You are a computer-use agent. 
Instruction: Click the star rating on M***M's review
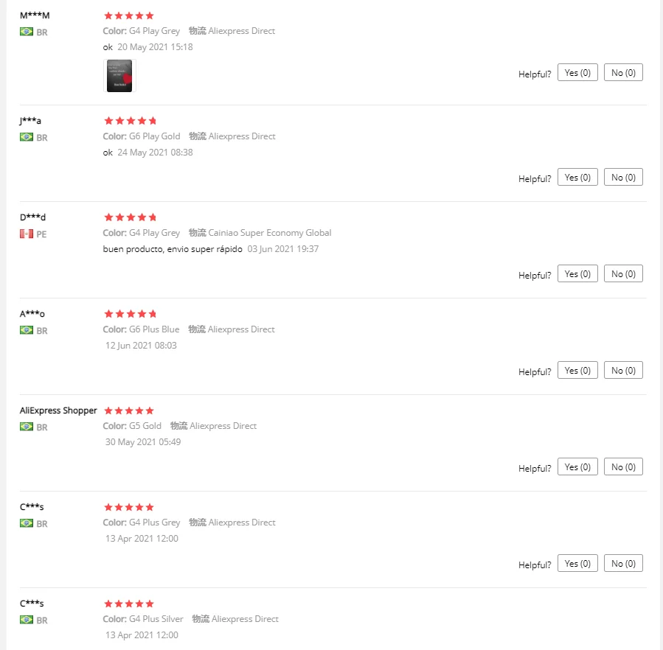pyautogui.click(x=129, y=15)
